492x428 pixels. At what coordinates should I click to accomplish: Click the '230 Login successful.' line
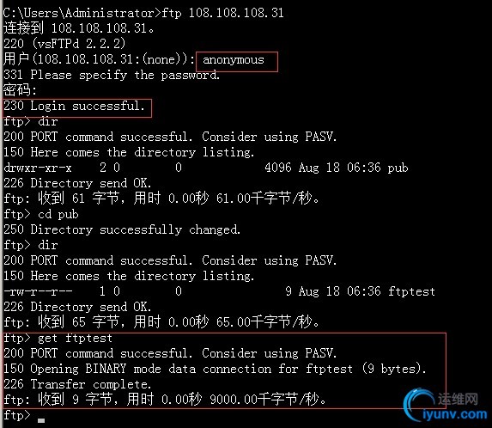click(x=74, y=106)
